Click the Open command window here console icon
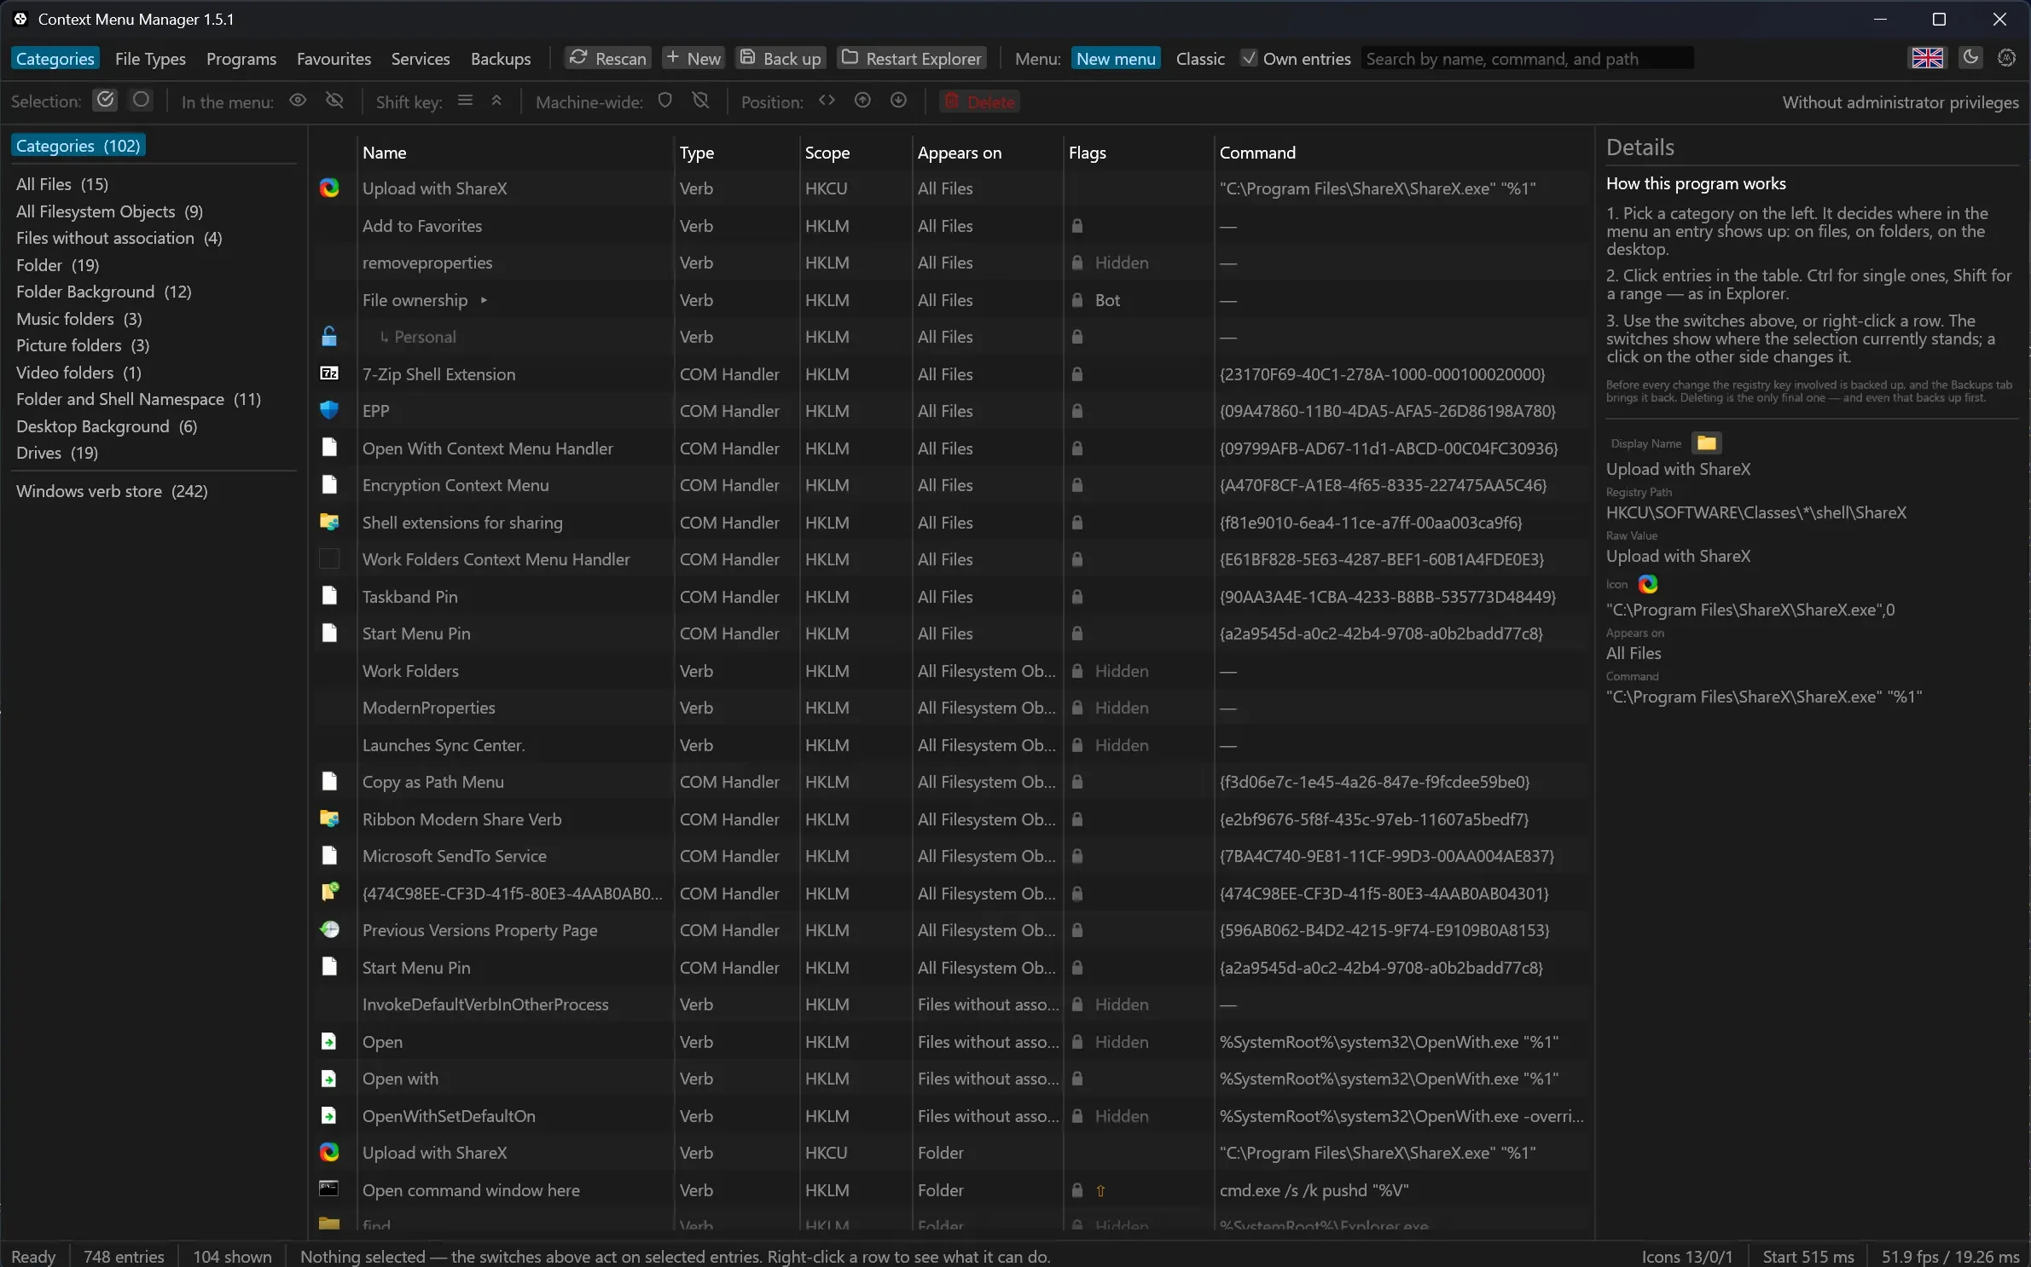The height and width of the screenshot is (1267, 2031). pyautogui.click(x=329, y=1189)
